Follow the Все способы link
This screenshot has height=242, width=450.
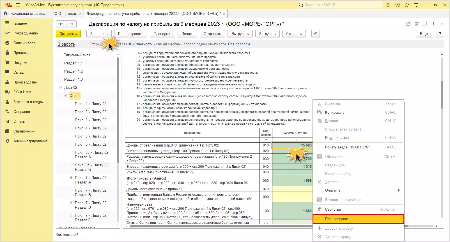coord(239,44)
